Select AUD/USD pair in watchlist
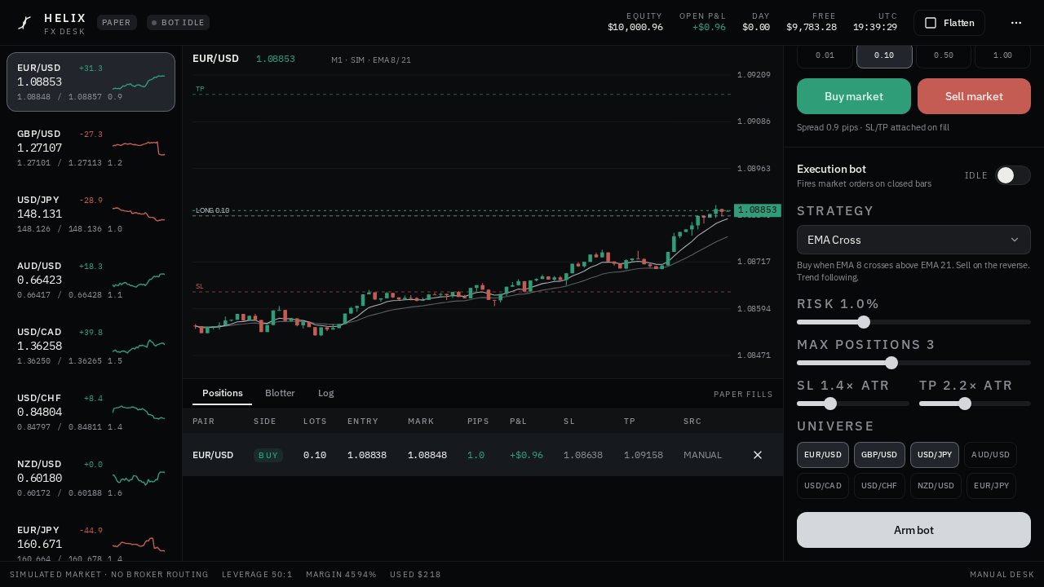 click(91, 280)
